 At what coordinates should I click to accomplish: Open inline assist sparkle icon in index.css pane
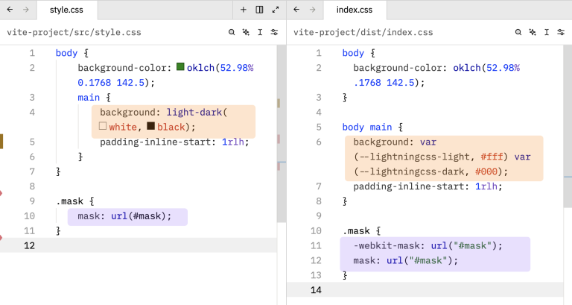pyautogui.click(x=533, y=33)
